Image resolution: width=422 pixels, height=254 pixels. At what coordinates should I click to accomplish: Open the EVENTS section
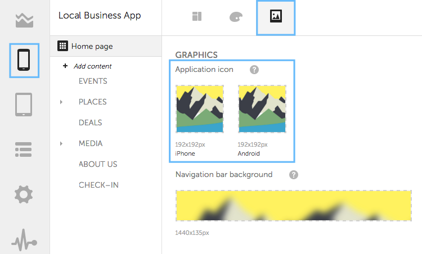[93, 81]
